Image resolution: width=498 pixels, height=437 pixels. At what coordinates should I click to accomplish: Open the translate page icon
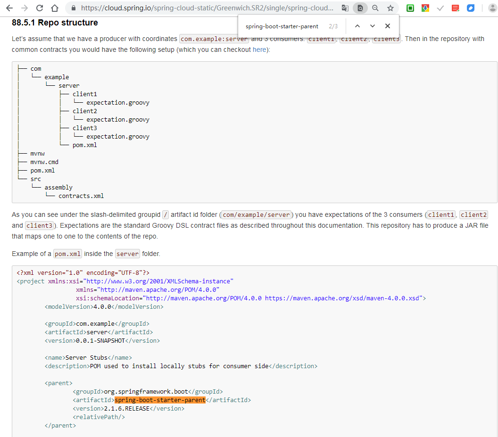click(345, 8)
